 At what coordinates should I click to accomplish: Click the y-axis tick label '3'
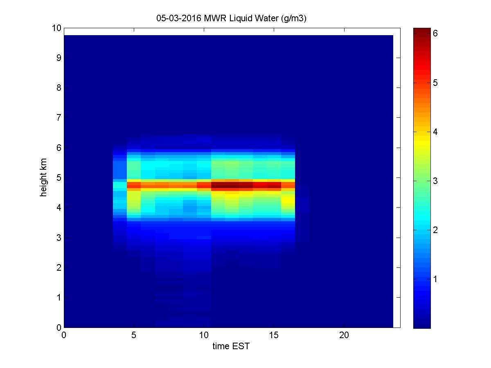tap(59, 238)
